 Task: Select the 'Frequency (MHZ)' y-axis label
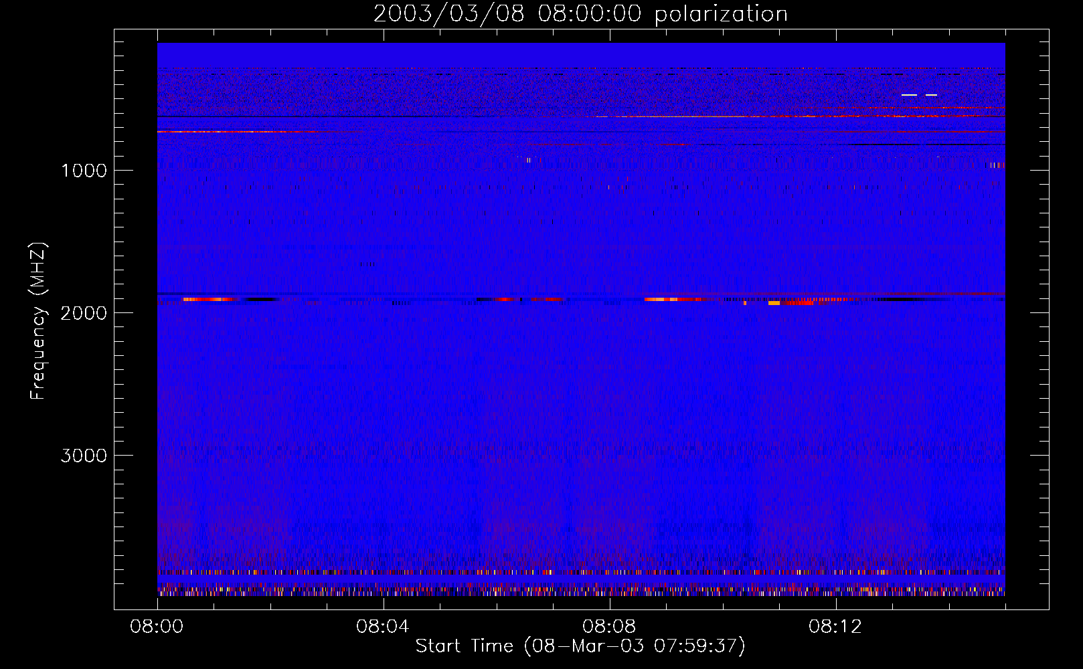[x=37, y=321]
